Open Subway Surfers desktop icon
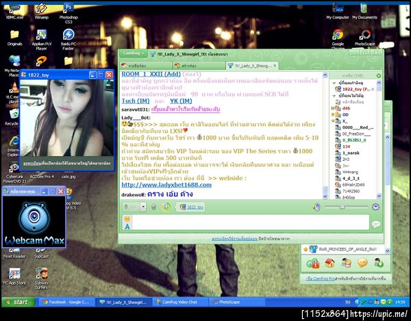Screen dimensions: 411x321 point(41,279)
